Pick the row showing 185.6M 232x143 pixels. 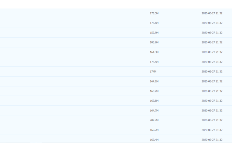point(154,42)
